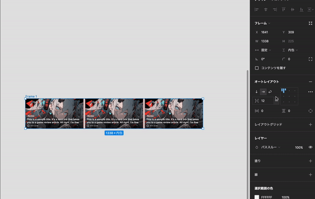Screen dimensions: 315x199
Task: Select the first card in Frame 1
Action: (x=54, y=113)
